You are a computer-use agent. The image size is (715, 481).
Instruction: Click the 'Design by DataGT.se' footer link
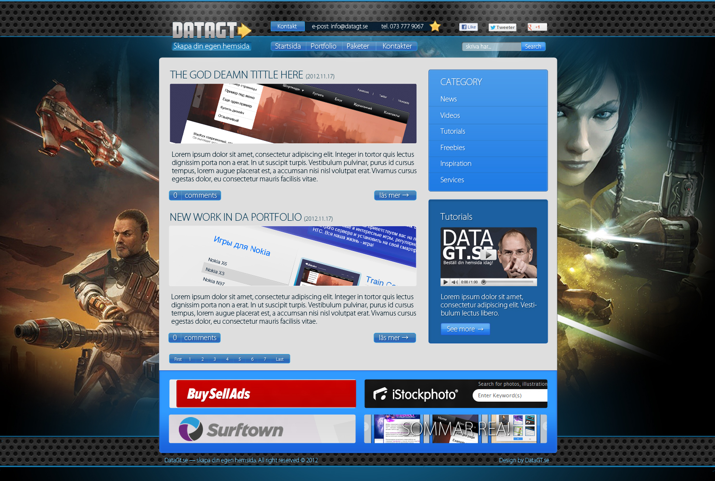[524, 460]
